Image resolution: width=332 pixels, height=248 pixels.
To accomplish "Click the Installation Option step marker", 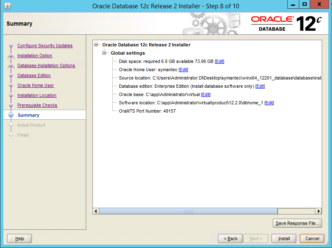I will click(11, 56).
